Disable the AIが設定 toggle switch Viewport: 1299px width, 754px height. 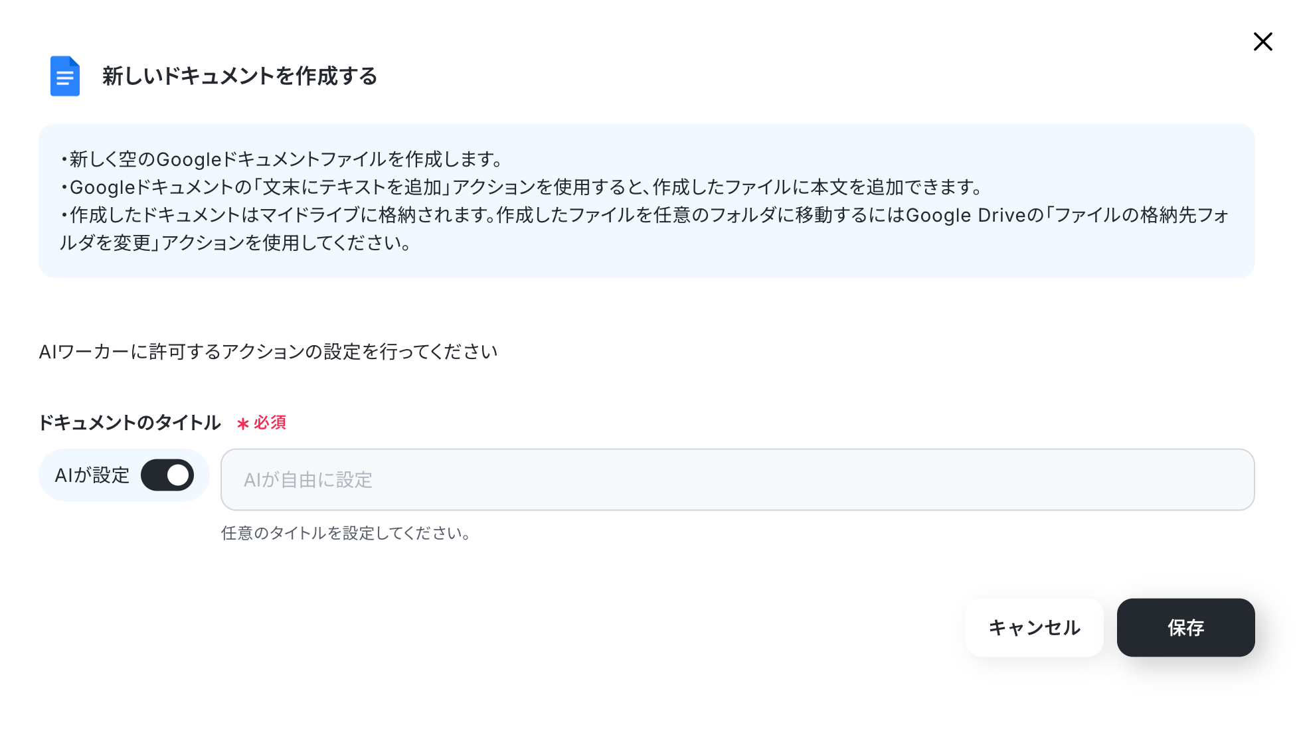click(x=167, y=475)
